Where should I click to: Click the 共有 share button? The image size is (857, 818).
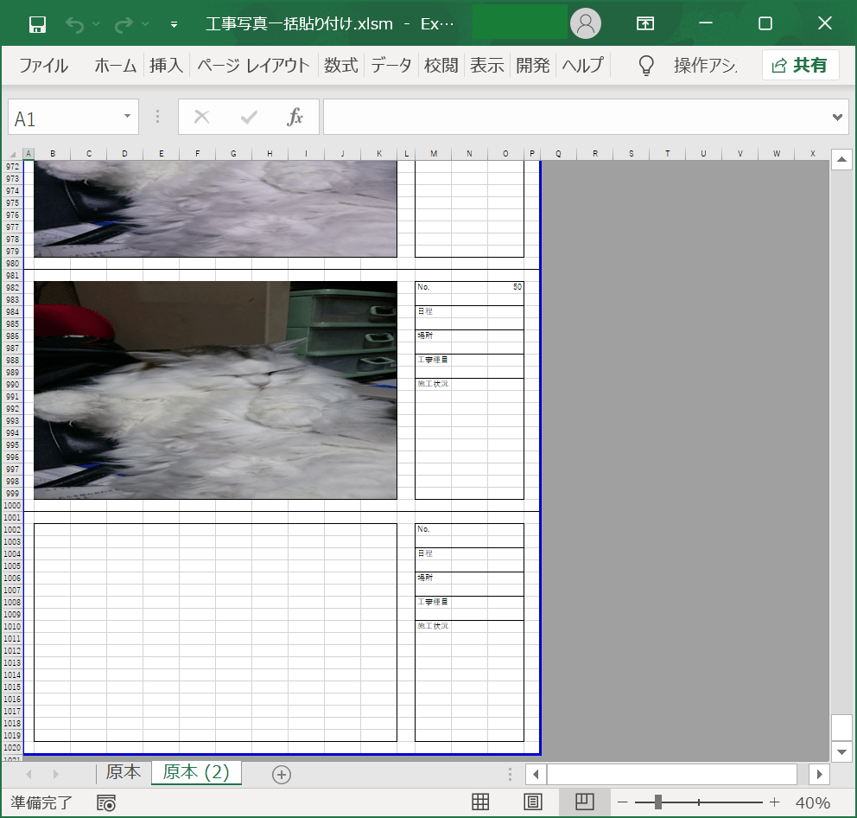[800, 66]
